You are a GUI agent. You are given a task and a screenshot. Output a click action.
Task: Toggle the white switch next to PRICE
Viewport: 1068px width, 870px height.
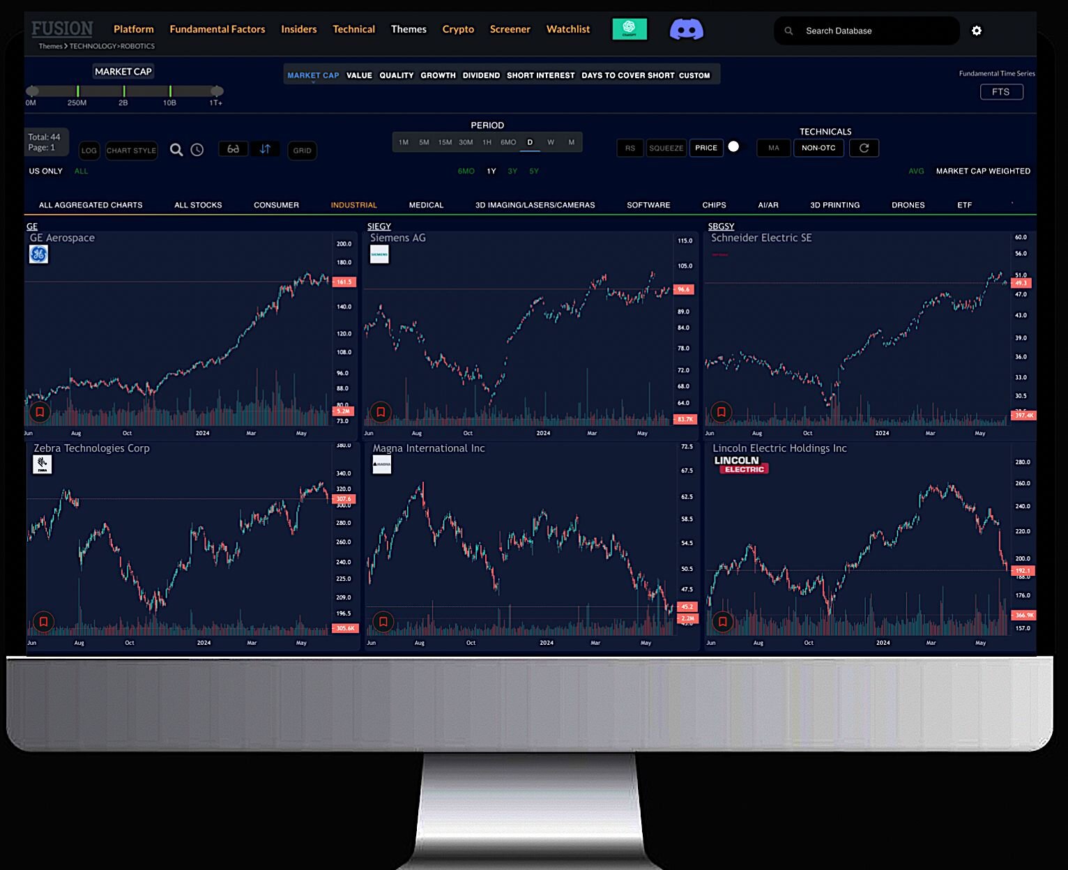[x=733, y=146]
